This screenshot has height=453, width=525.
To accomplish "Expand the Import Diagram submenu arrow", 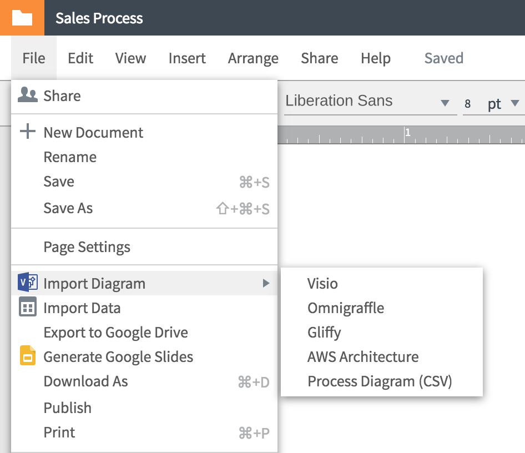I will tap(266, 283).
